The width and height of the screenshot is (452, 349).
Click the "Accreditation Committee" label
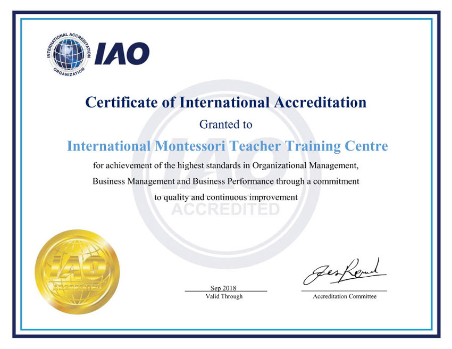pyautogui.click(x=345, y=296)
